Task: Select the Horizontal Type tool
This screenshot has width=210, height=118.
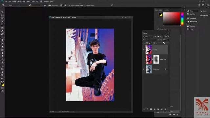Action: (2, 63)
